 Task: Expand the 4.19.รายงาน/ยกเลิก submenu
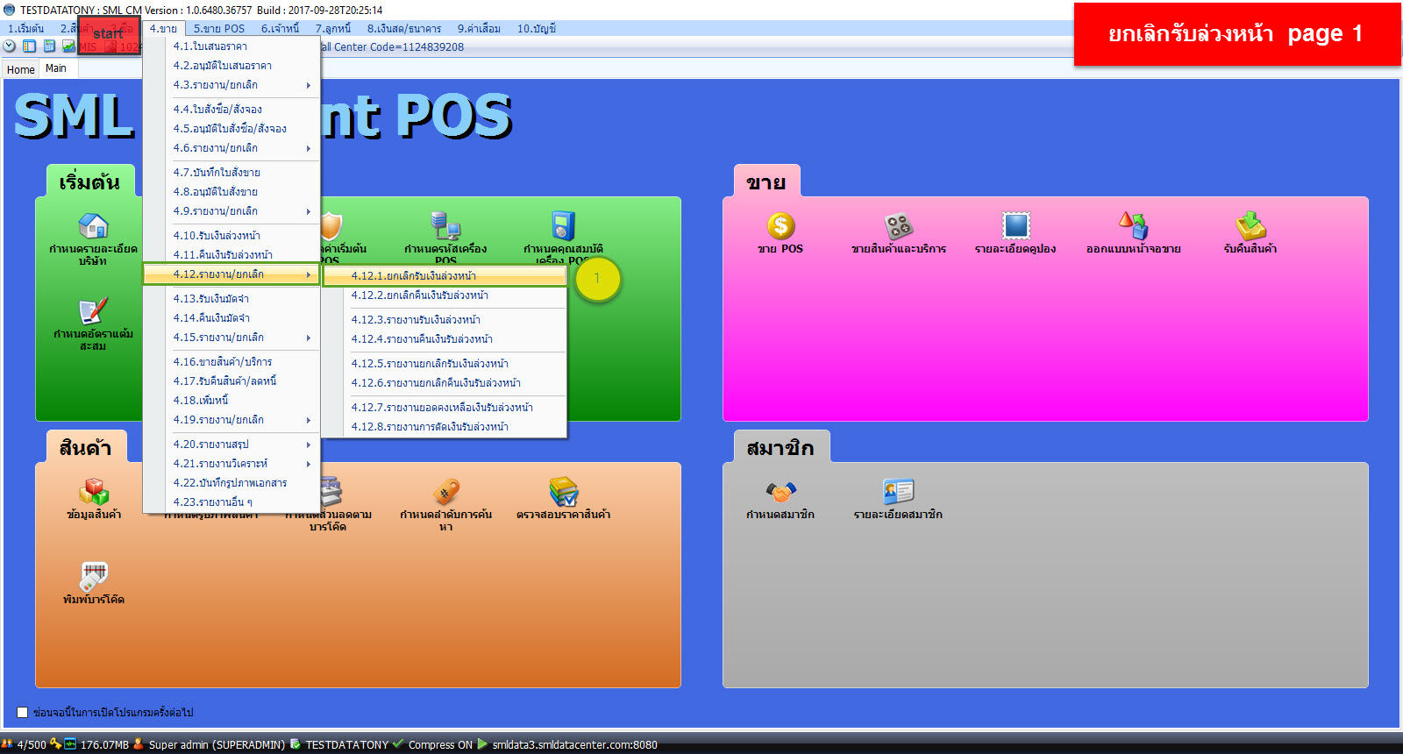pyautogui.click(x=231, y=420)
